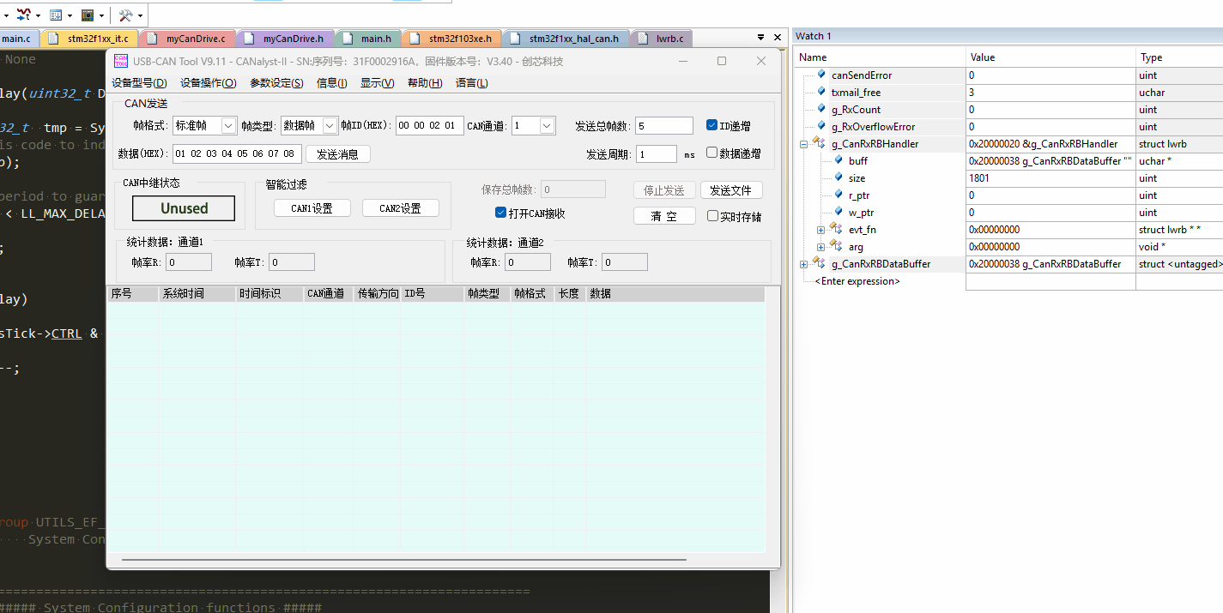Click the 传输方向 column header

[x=378, y=293]
